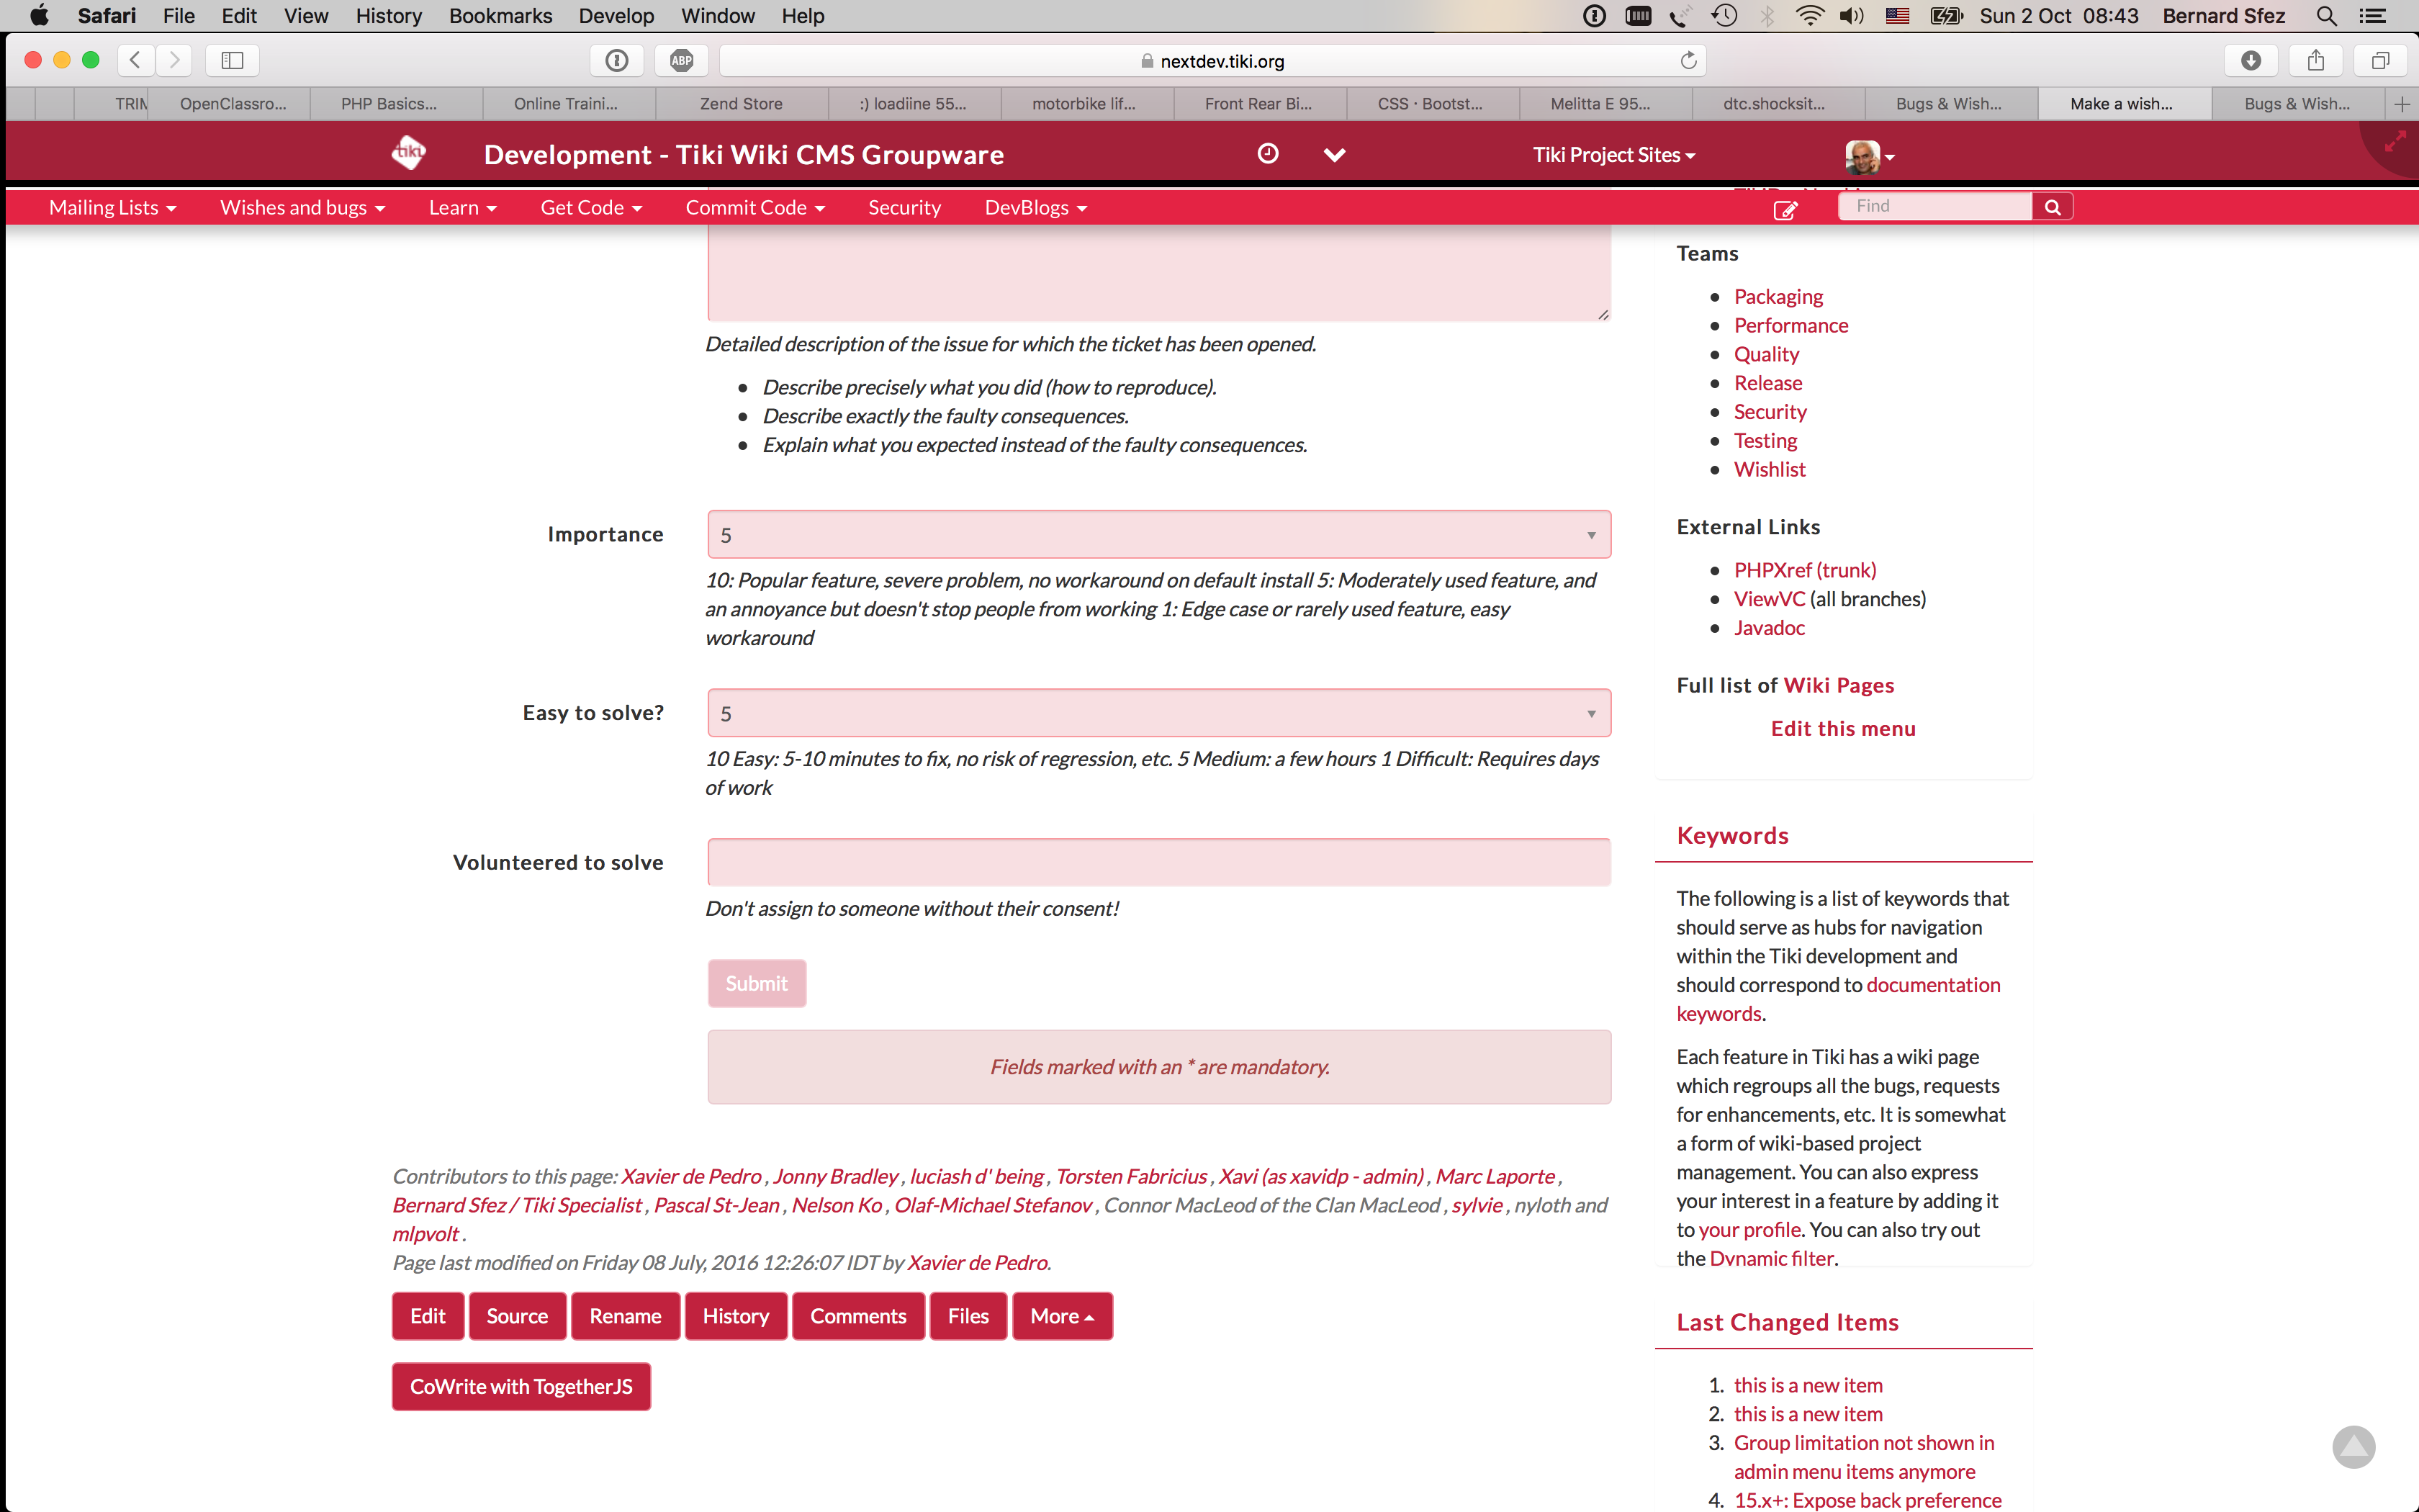This screenshot has width=2419, height=1512.
Task: Show Safari sidebar with the sidebar icon
Action: coord(232,60)
